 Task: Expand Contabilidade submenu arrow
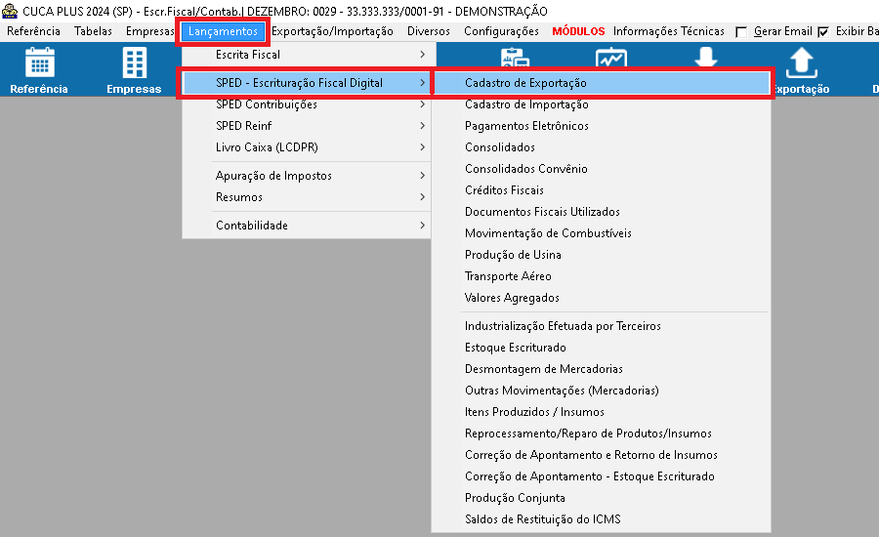(x=422, y=225)
